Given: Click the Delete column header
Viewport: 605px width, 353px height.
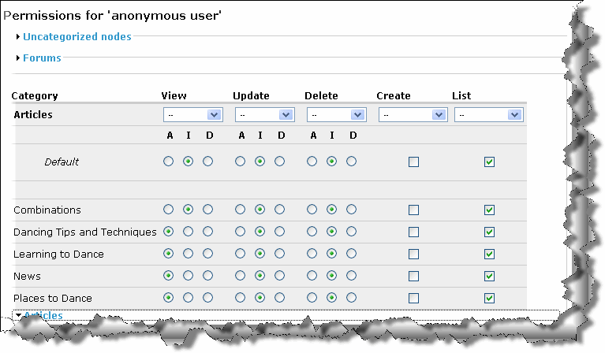Looking at the screenshot, I should click(321, 96).
